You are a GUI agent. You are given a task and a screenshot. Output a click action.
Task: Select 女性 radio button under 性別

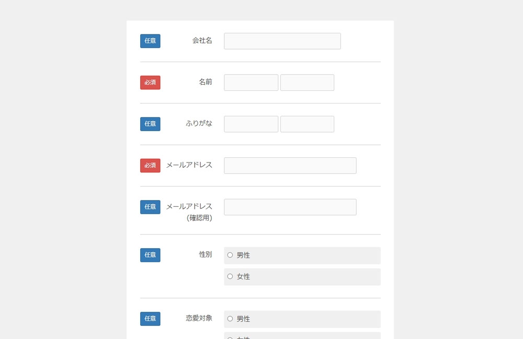point(230,276)
